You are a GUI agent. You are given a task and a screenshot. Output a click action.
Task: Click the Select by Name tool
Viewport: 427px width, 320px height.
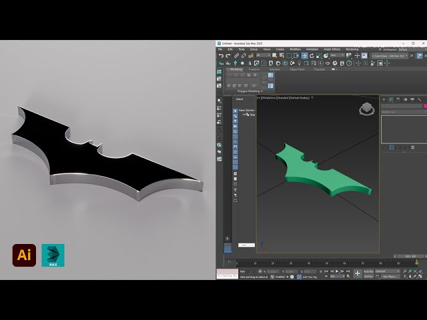(282, 56)
